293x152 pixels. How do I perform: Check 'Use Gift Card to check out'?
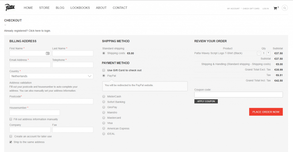pyautogui.click(x=104, y=70)
